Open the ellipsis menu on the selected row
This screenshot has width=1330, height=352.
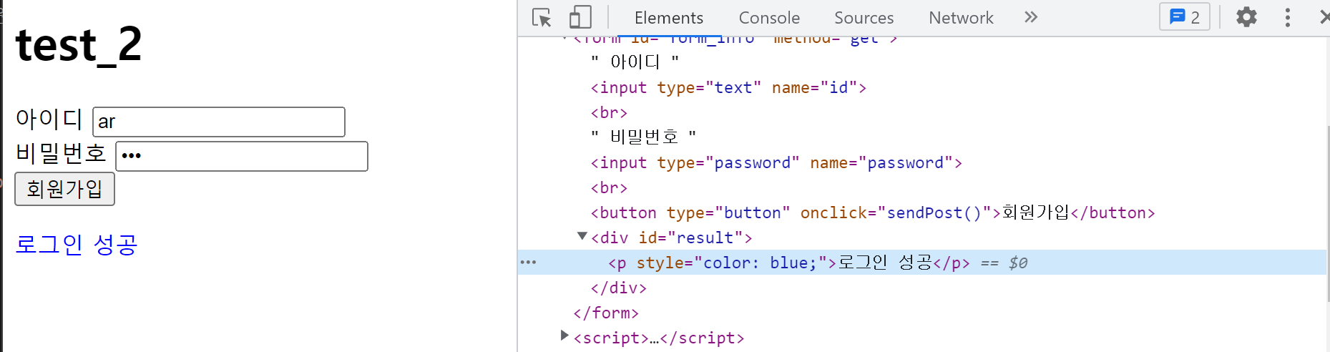point(528,263)
